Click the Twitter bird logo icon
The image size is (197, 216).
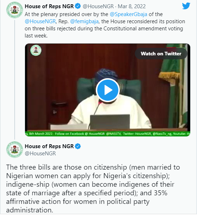(x=186, y=6)
